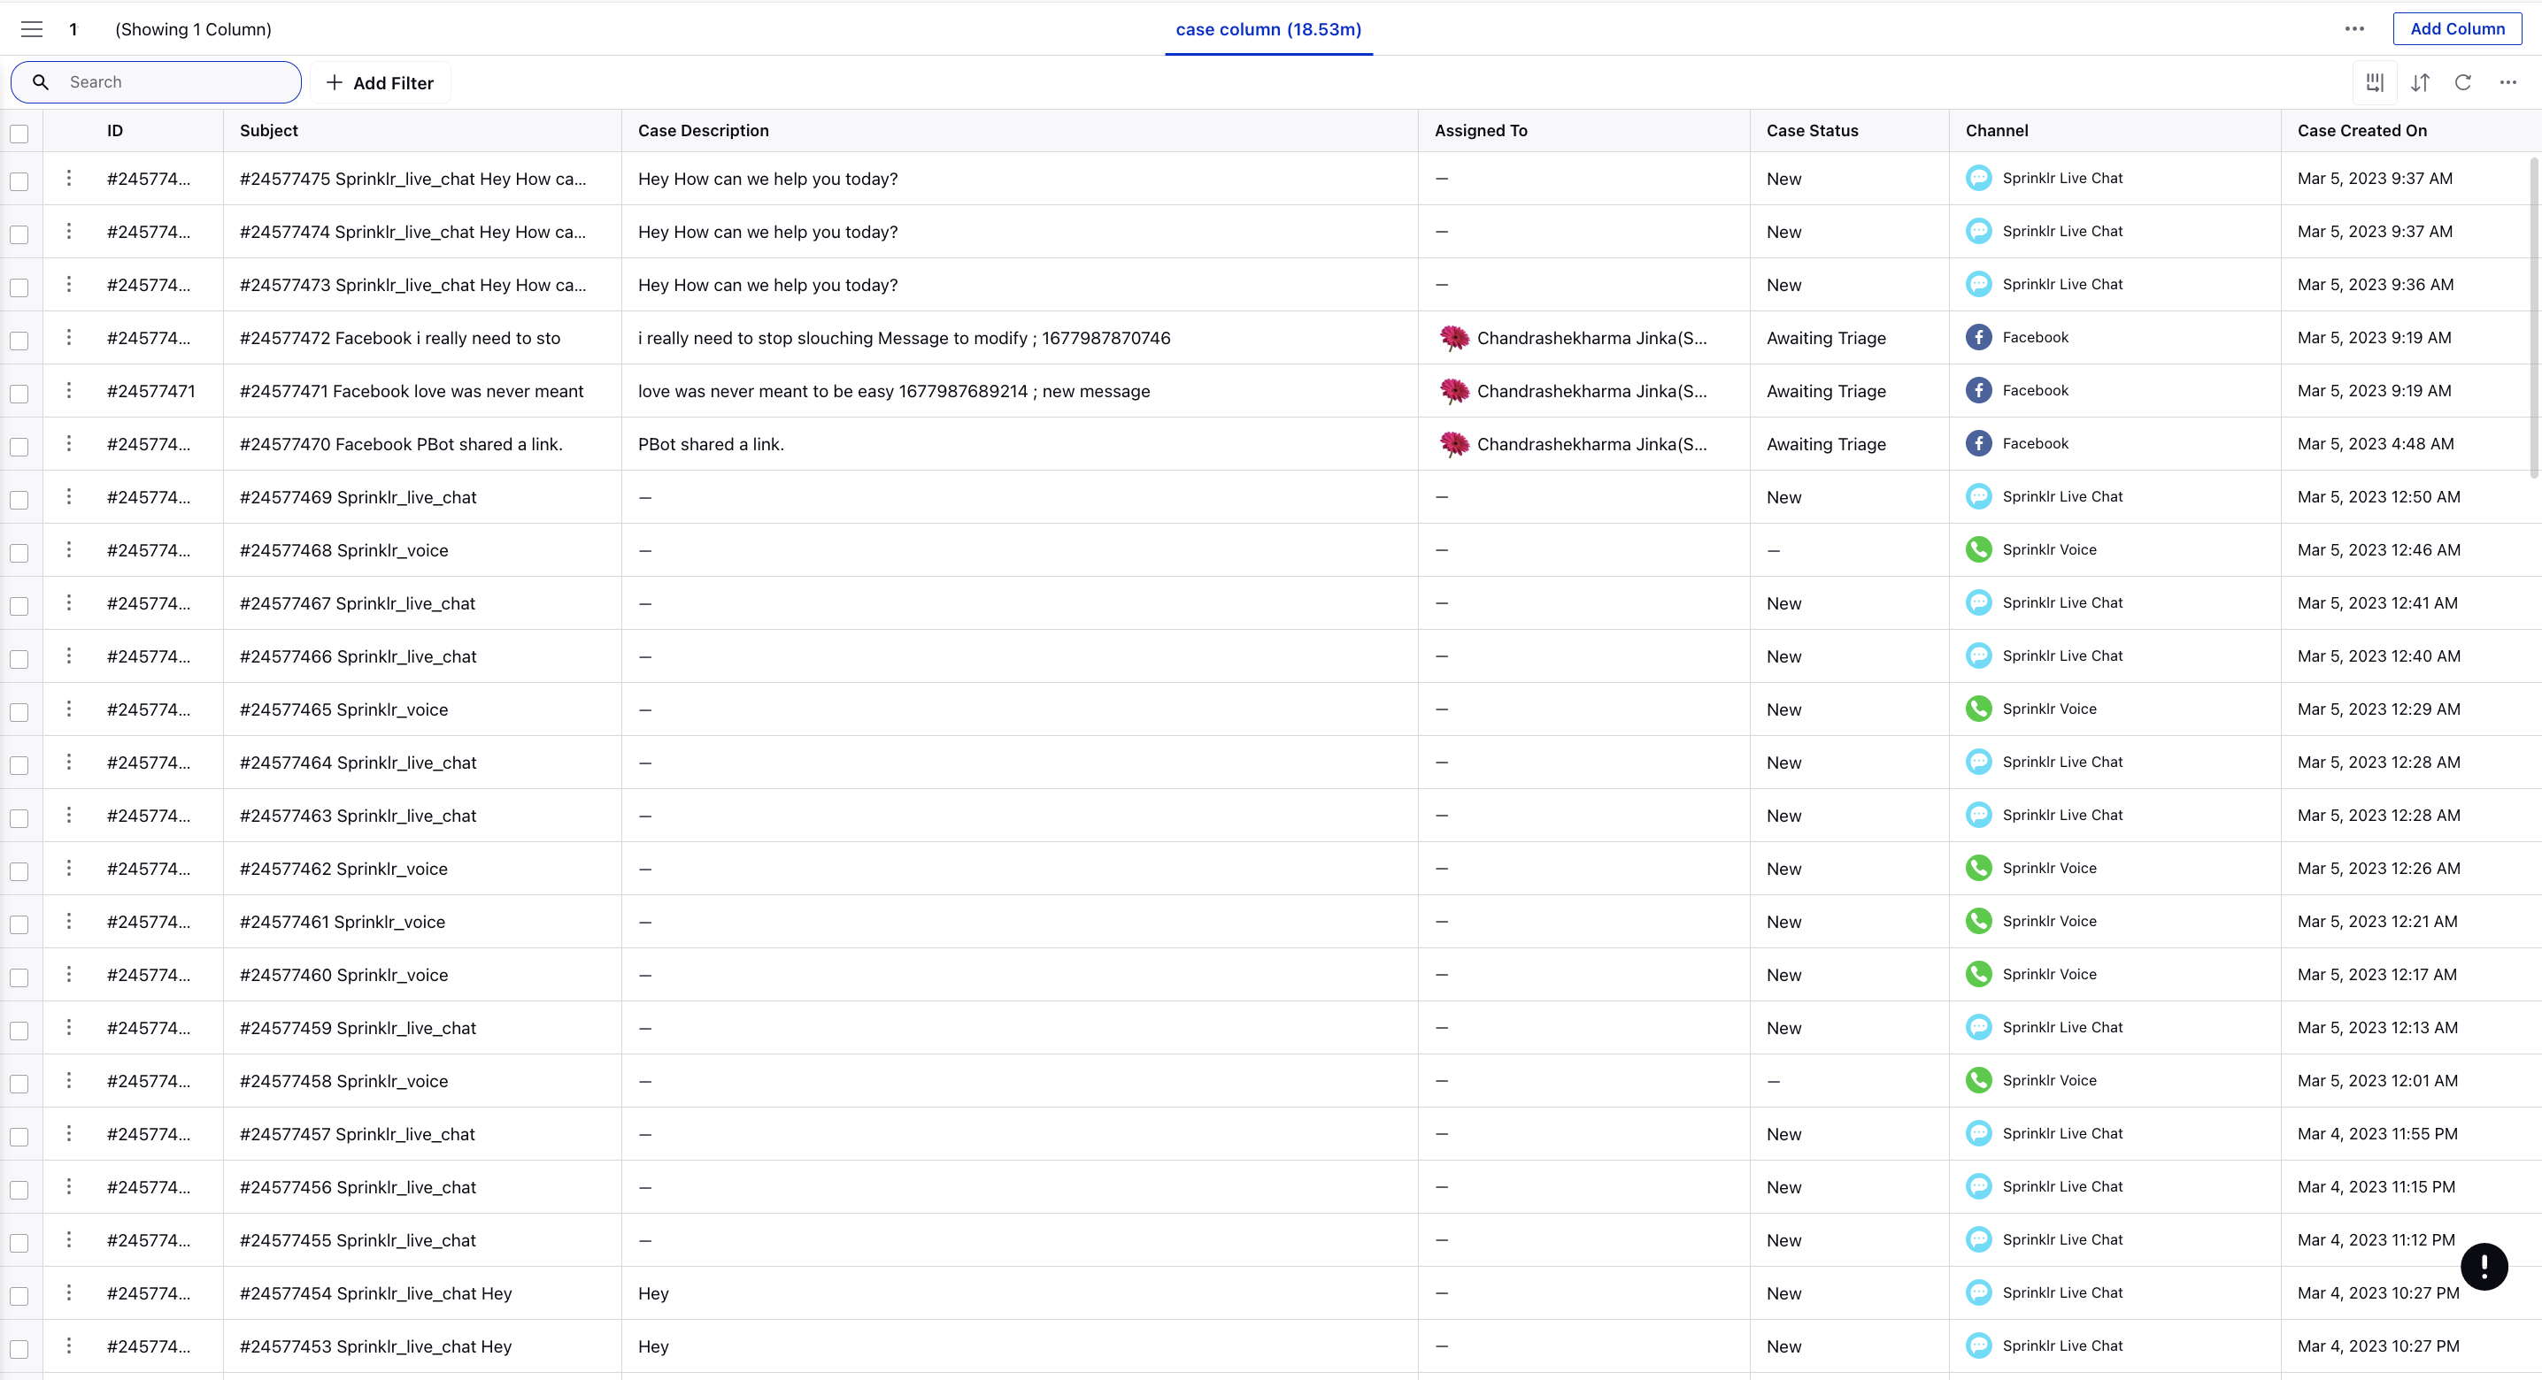Click Awaiting Triage status for case #24577472
This screenshot has height=1380, width=2542.
[1826, 338]
